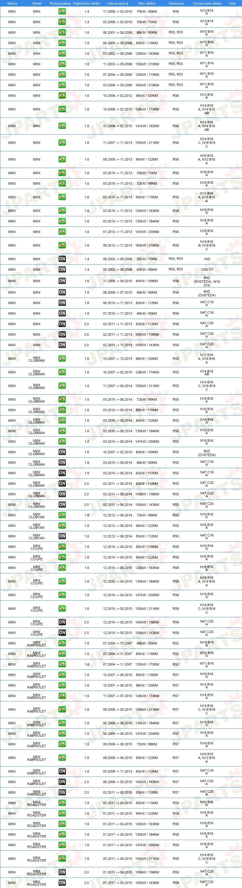The width and height of the screenshot is (242, 888).
Task: Select petrol icon in the 09.2012 -> 11.2013 row
Action: [x=62, y=245]
